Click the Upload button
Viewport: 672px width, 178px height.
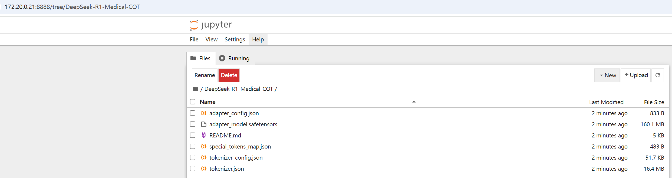636,75
